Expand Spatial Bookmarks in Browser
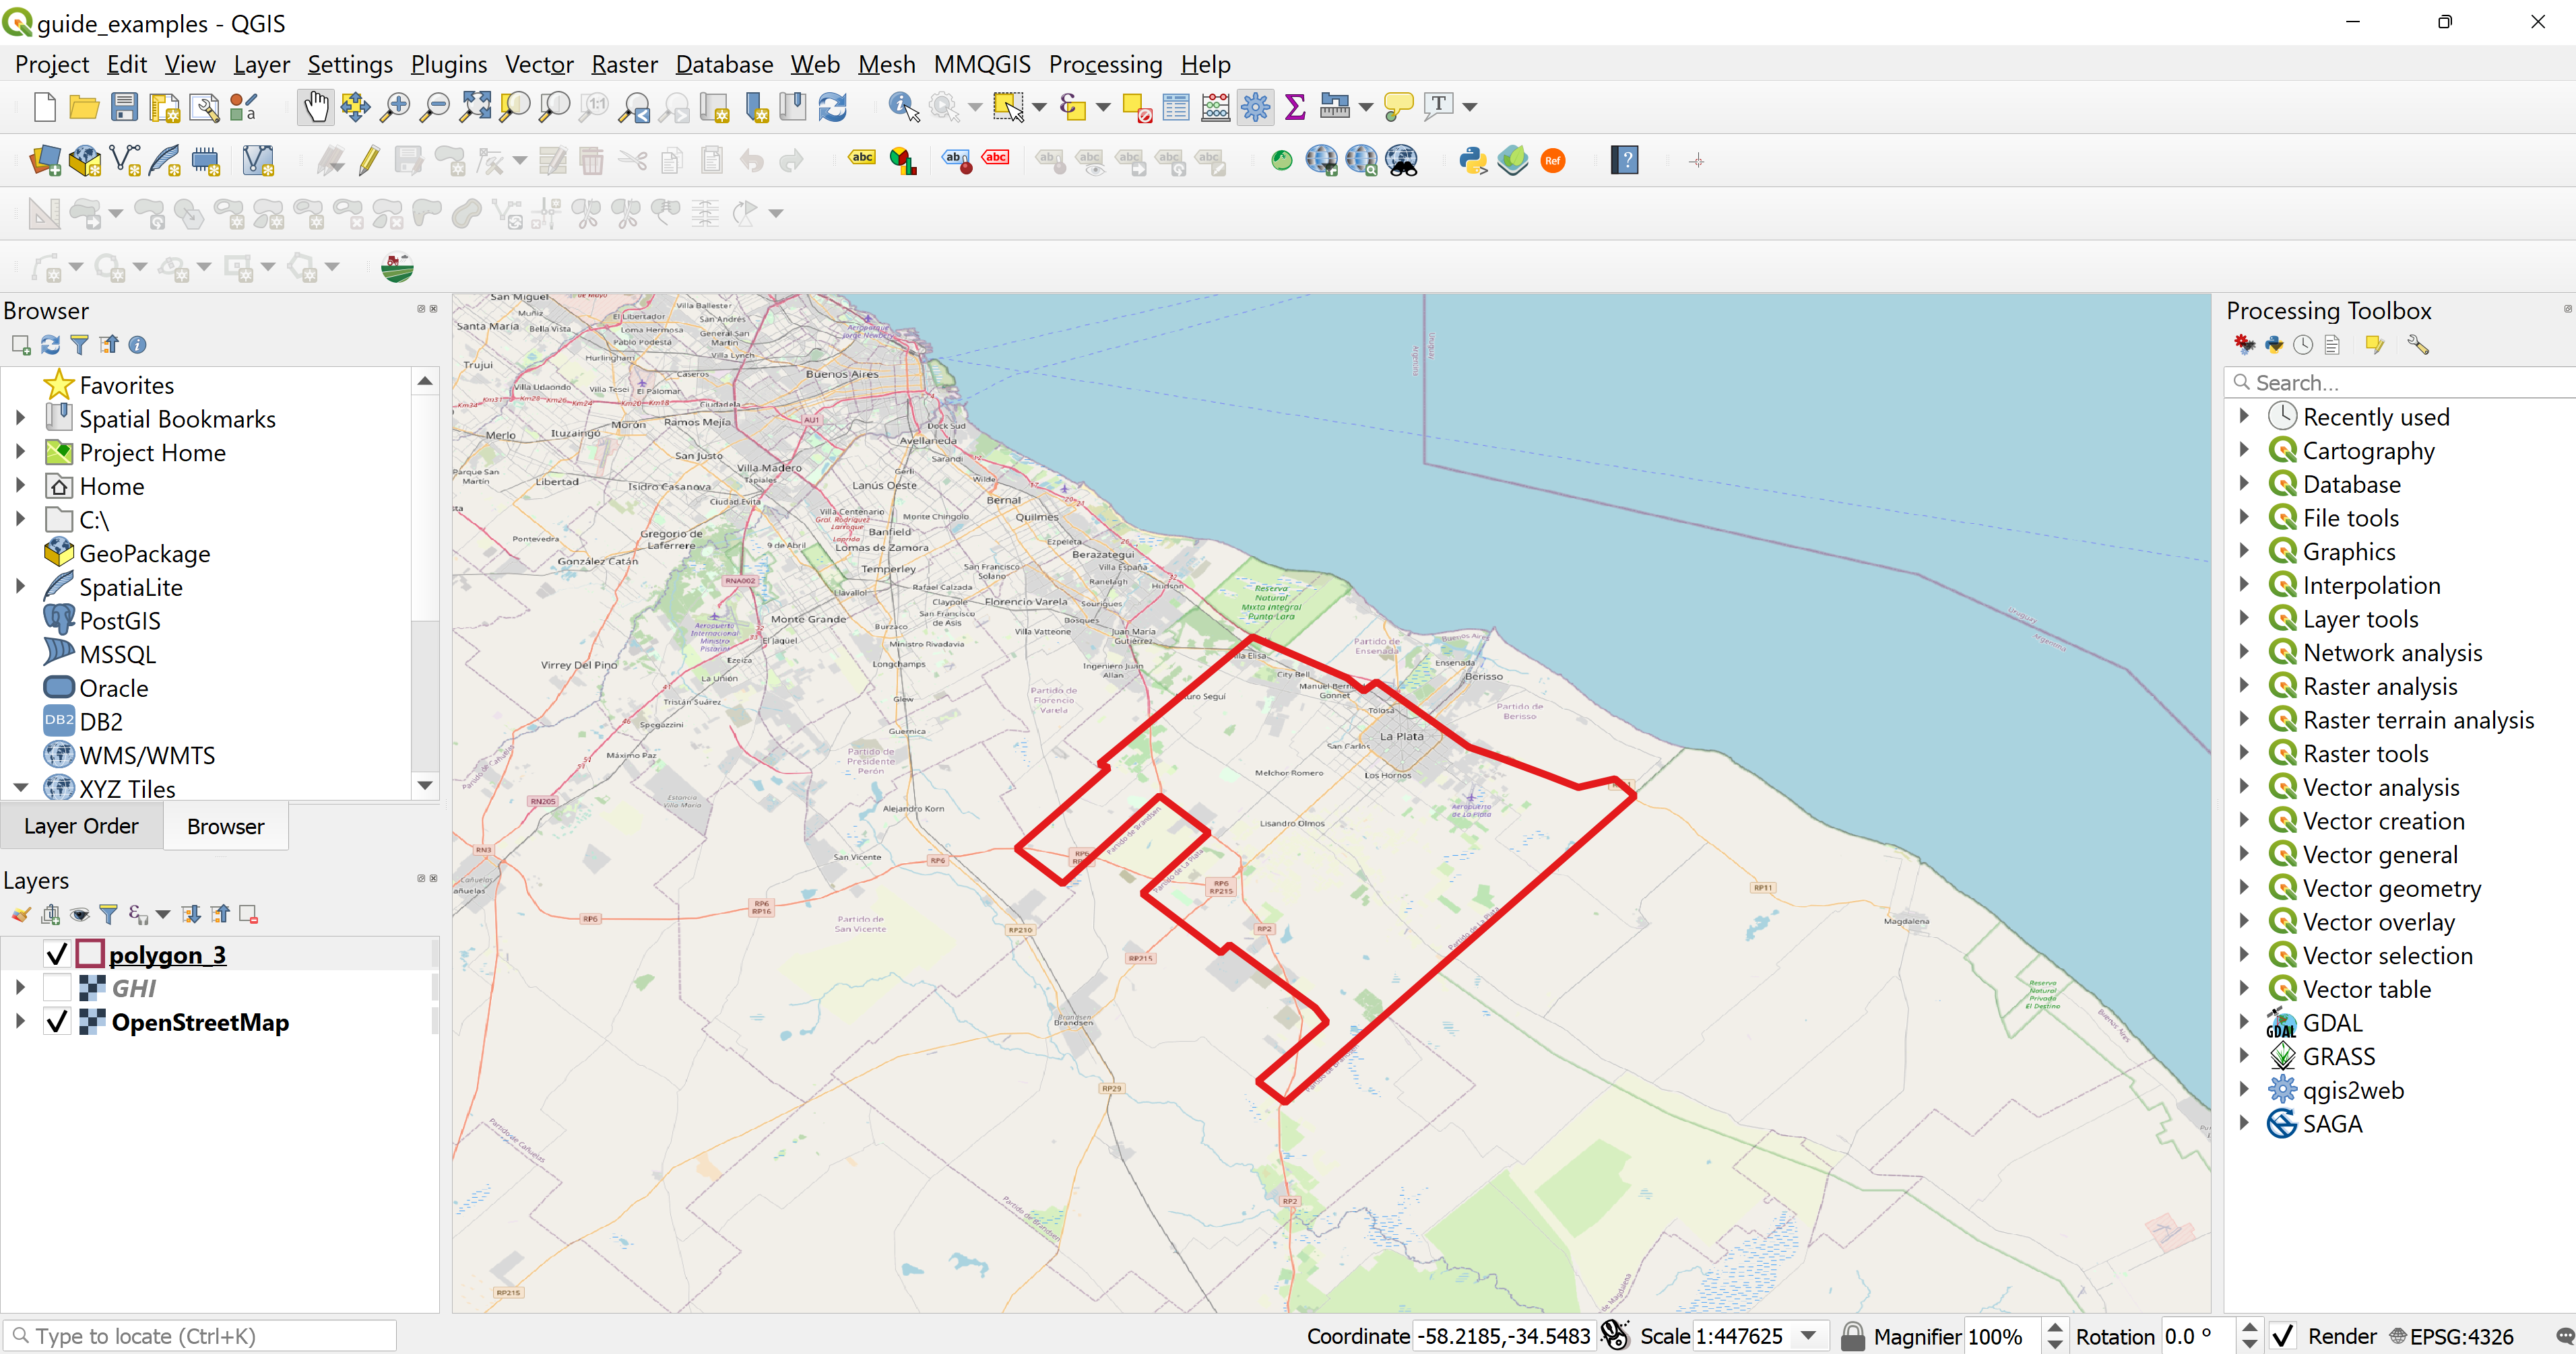 [20, 419]
